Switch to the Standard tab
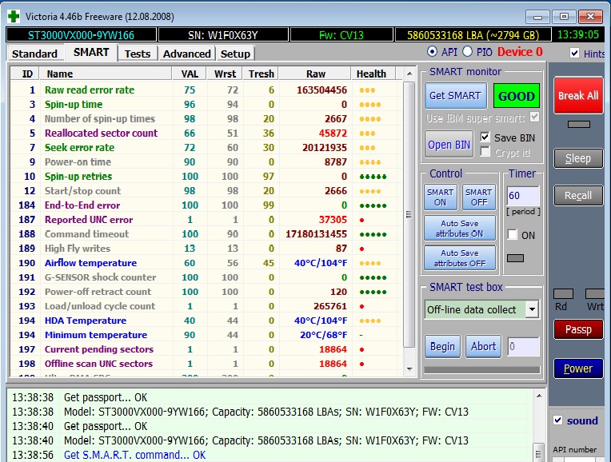 pyautogui.click(x=34, y=54)
